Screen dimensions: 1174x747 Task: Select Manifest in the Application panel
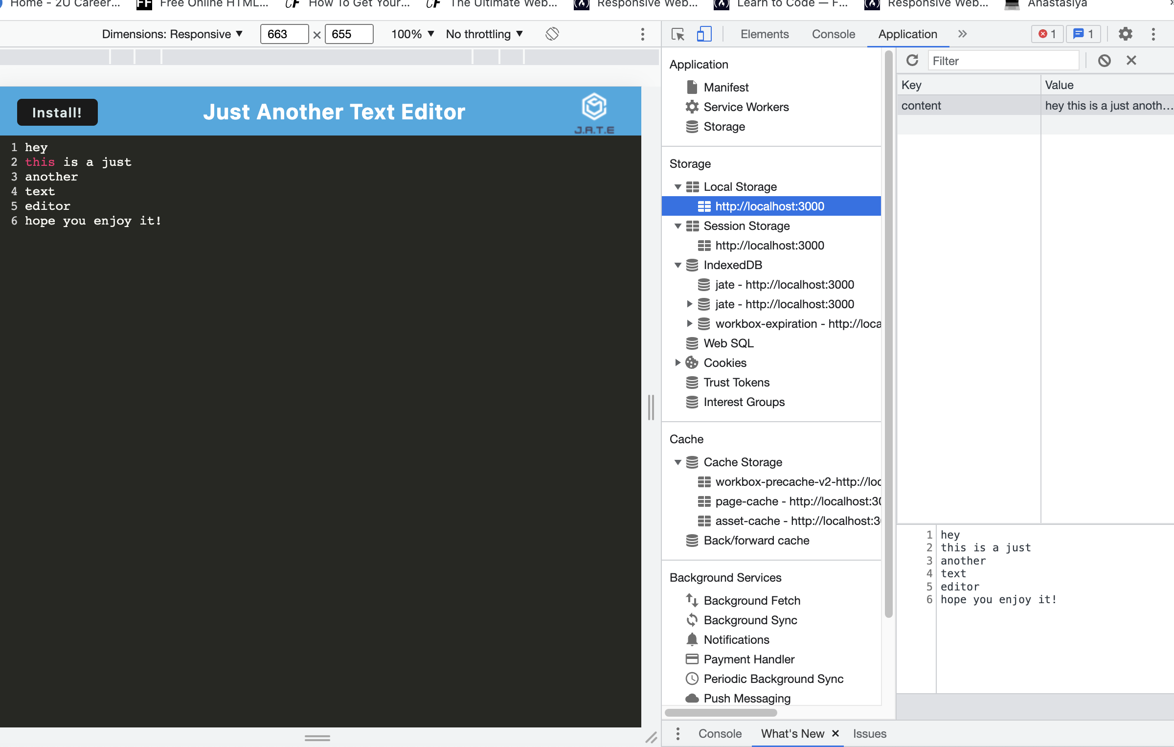pyautogui.click(x=726, y=87)
